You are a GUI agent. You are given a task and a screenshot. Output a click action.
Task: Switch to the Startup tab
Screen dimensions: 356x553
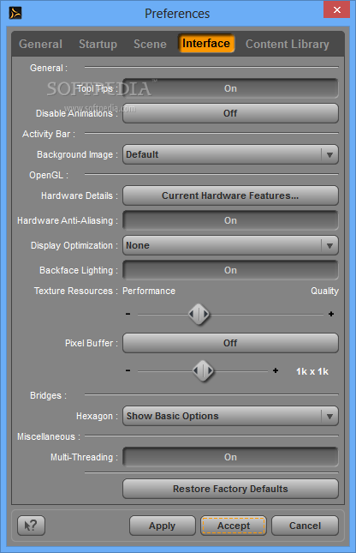(98, 44)
